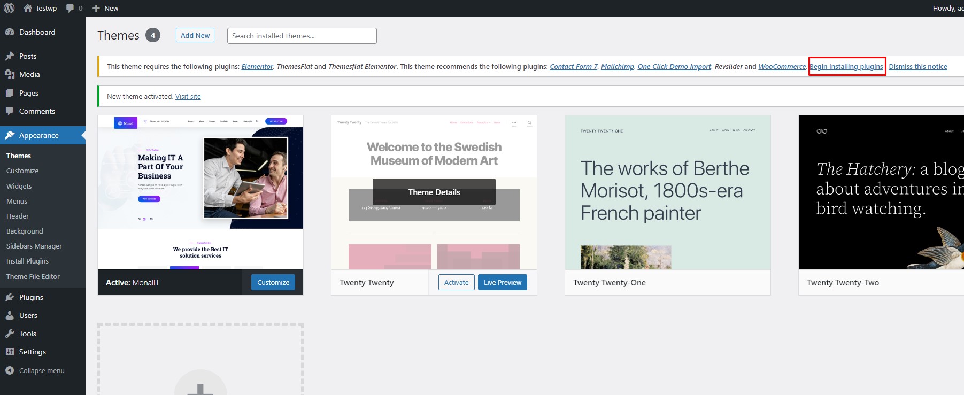The height and width of the screenshot is (395, 964).
Task: Click the Collapse menu arrow icon
Action: click(x=10, y=370)
